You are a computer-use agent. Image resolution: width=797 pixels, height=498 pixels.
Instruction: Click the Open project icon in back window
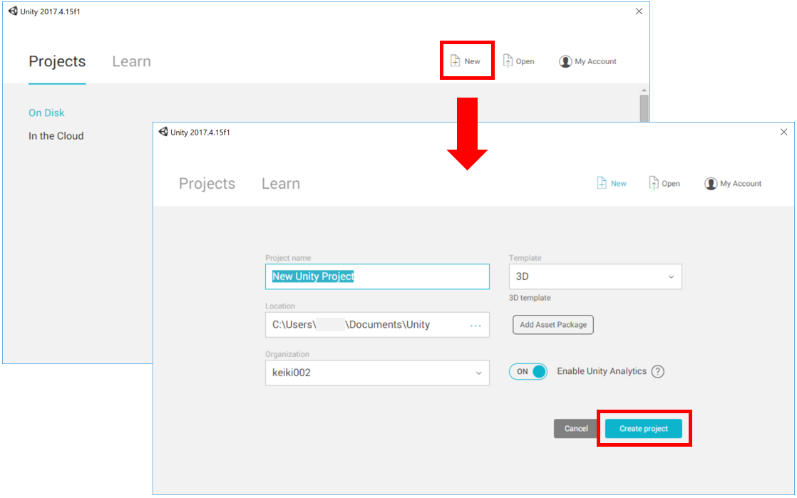coord(508,61)
